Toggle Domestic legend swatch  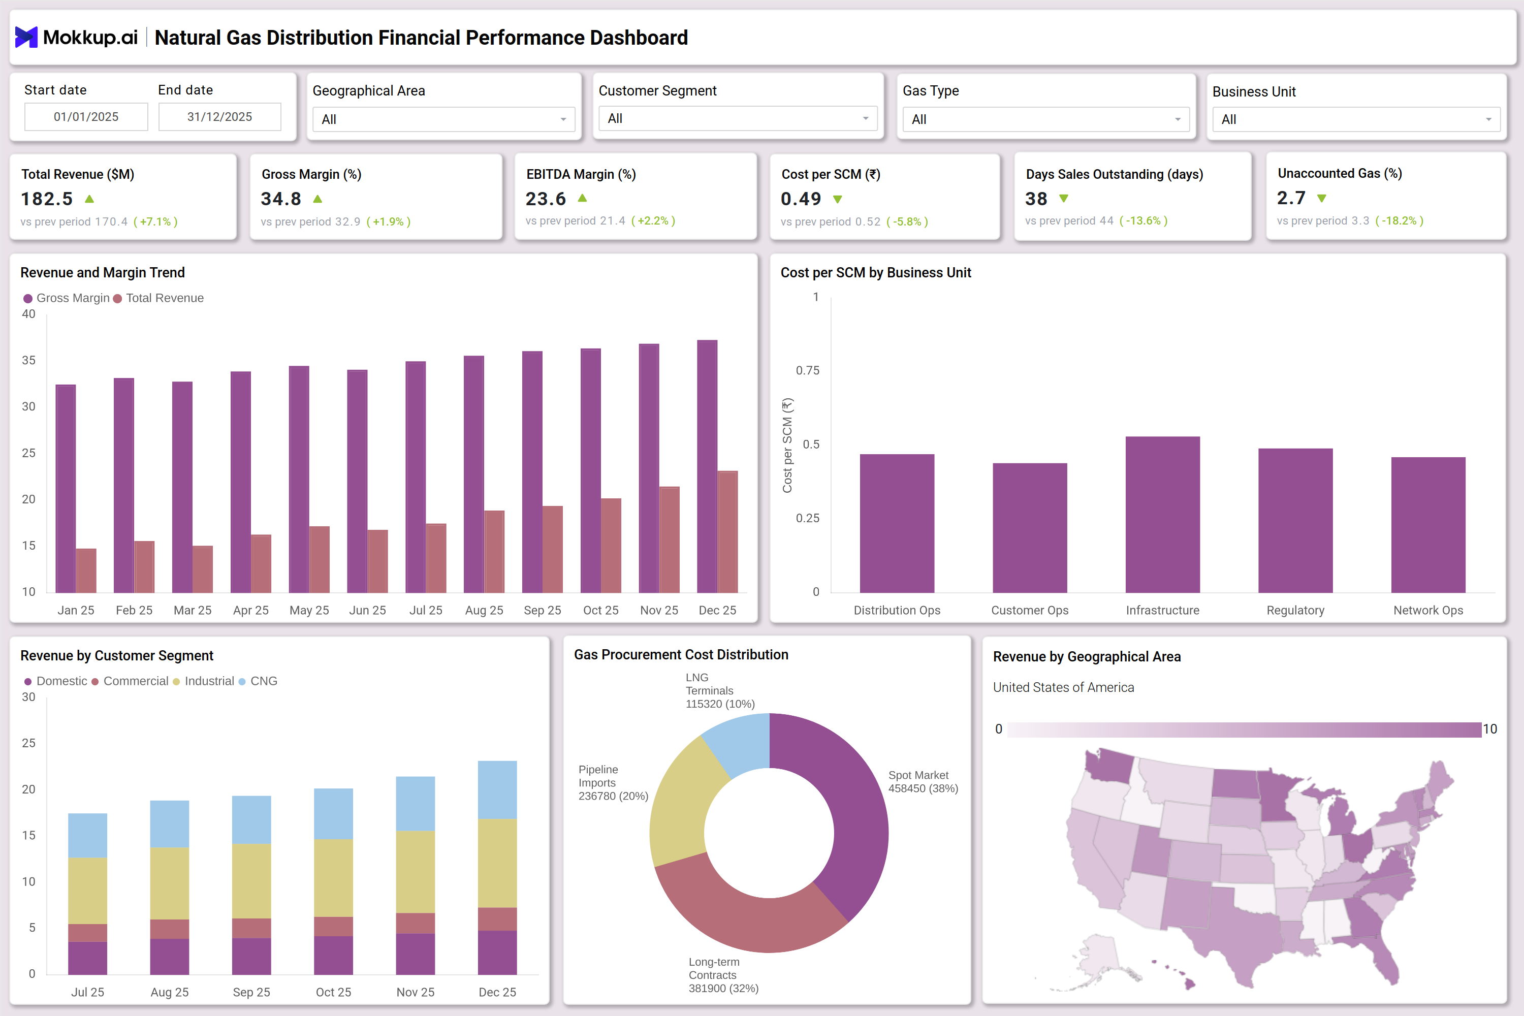coord(28,682)
